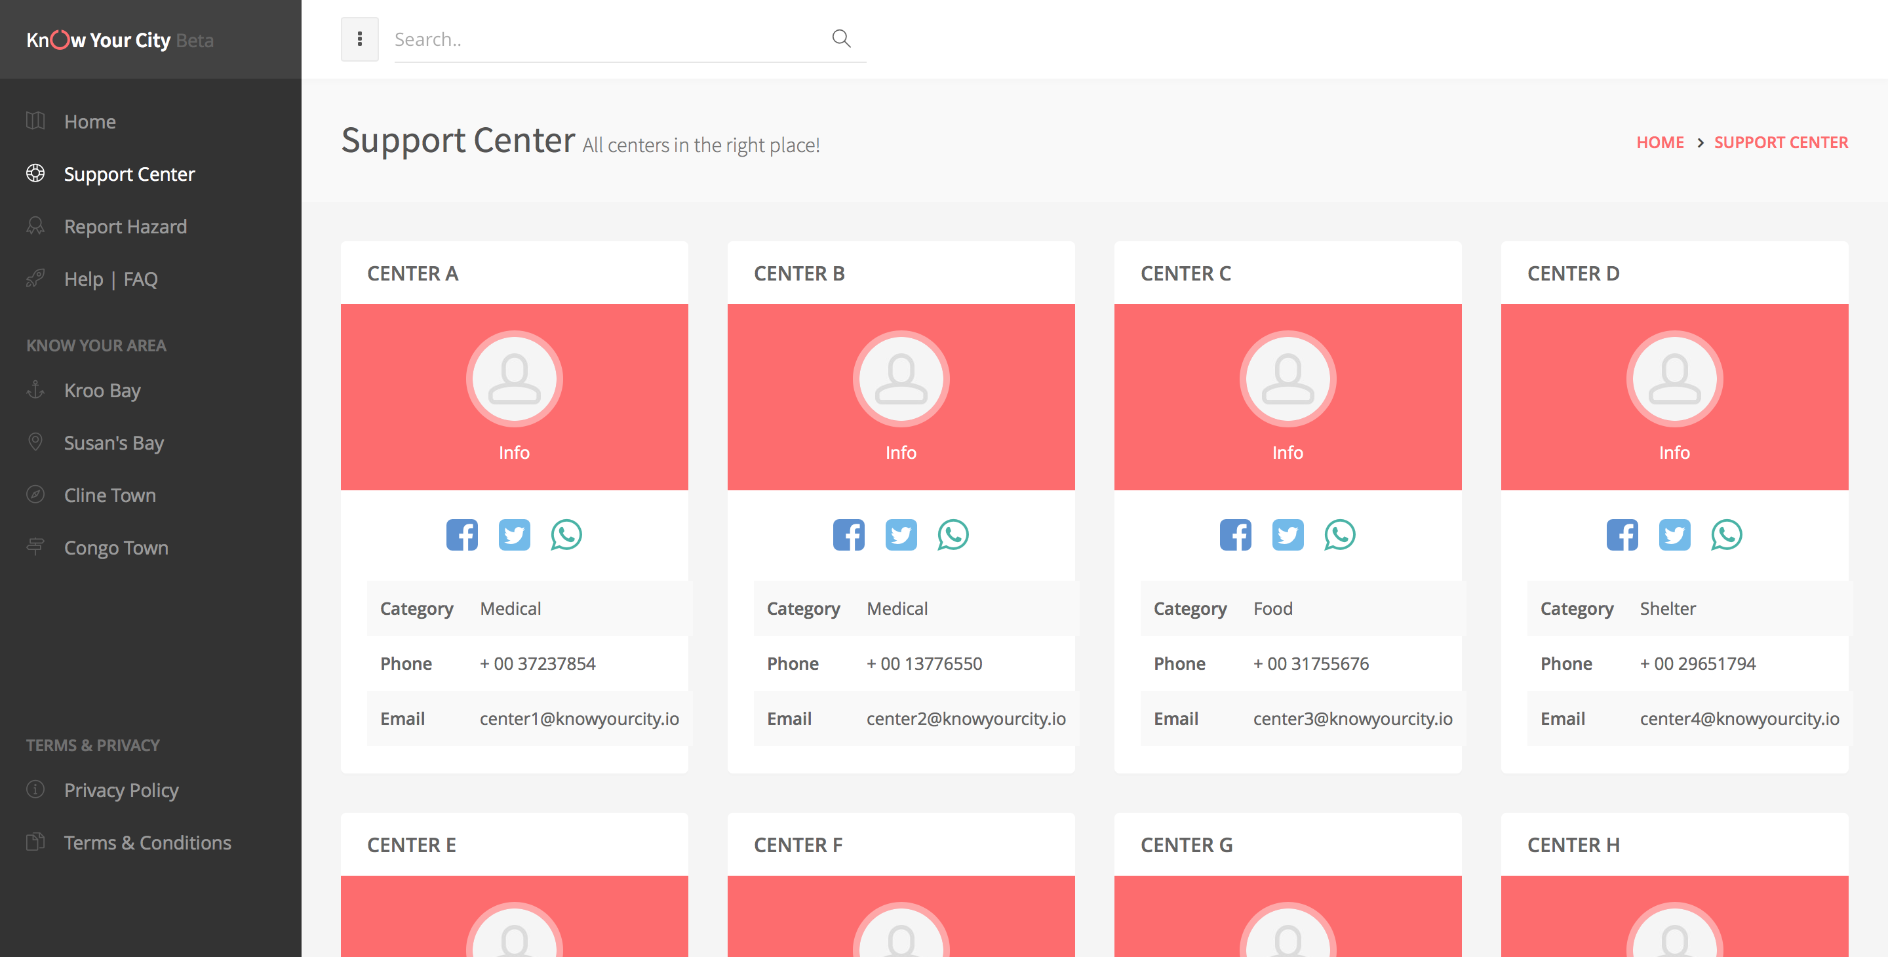Click the Center A avatar thumbnail
This screenshot has width=1888, height=957.
[x=514, y=379]
